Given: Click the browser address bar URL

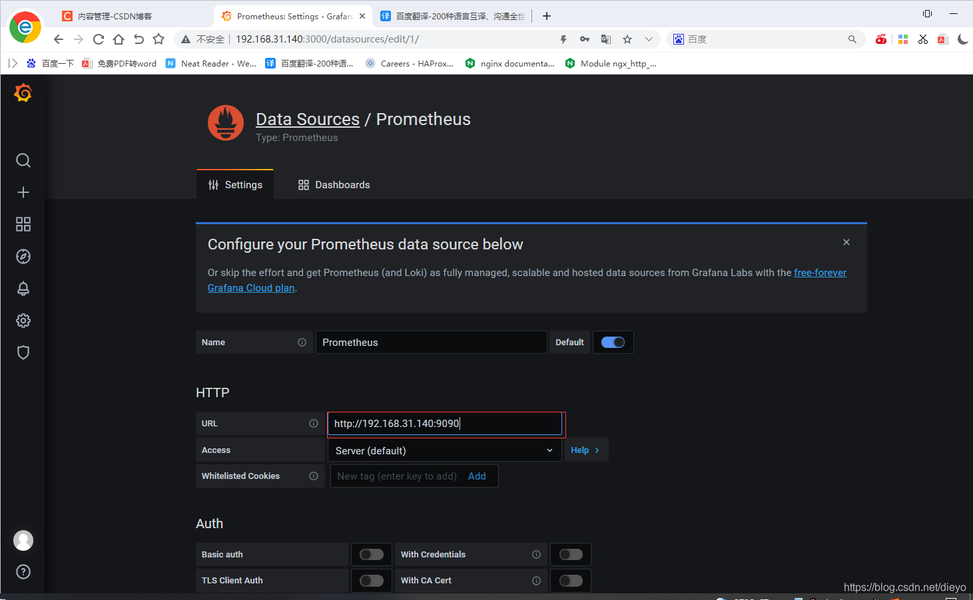Looking at the screenshot, I should (x=327, y=39).
